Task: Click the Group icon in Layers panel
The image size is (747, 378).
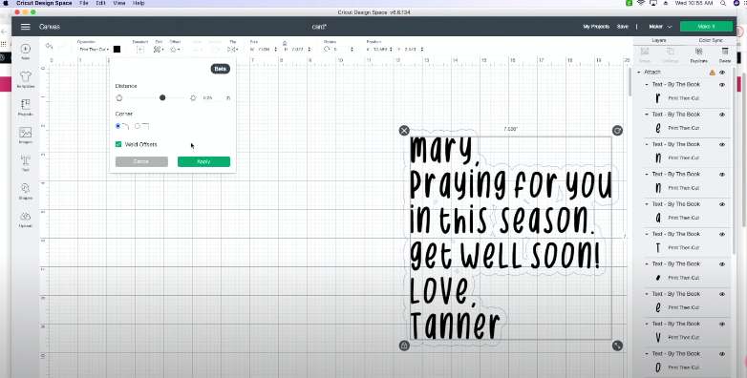Action: tap(645, 51)
